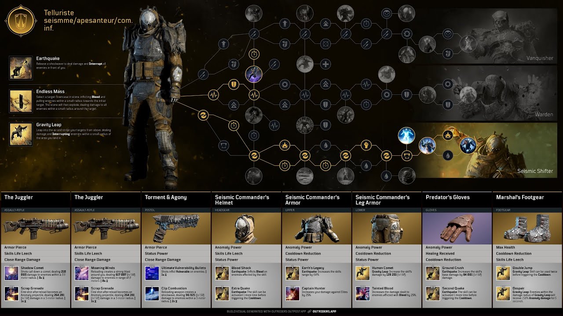Click the purple glowing skill tree node

click(x=254, y=75)
